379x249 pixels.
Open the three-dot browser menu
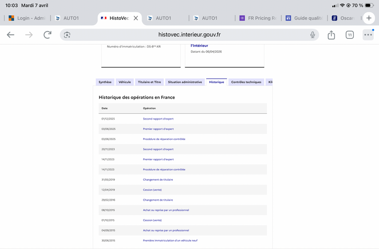tap(368, 35)
